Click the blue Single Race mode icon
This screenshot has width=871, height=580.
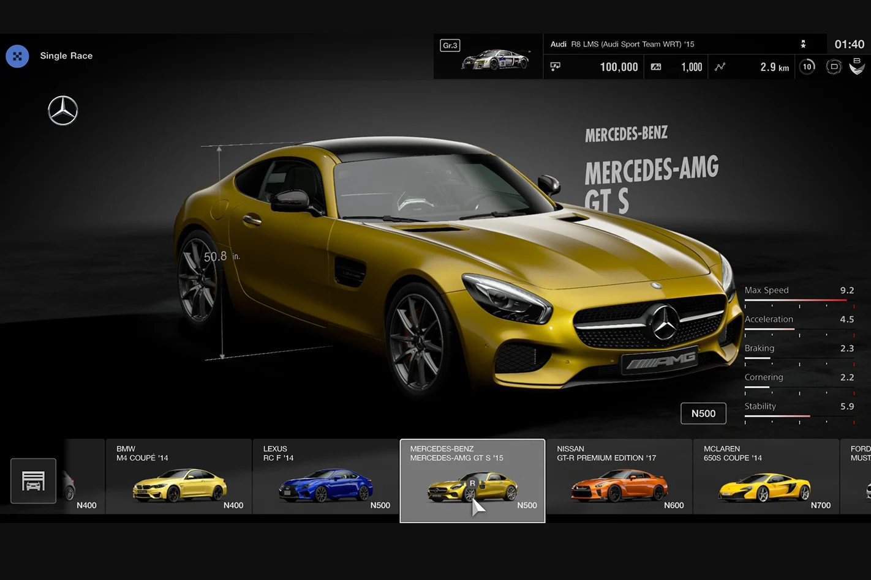(x=17, y=56)
